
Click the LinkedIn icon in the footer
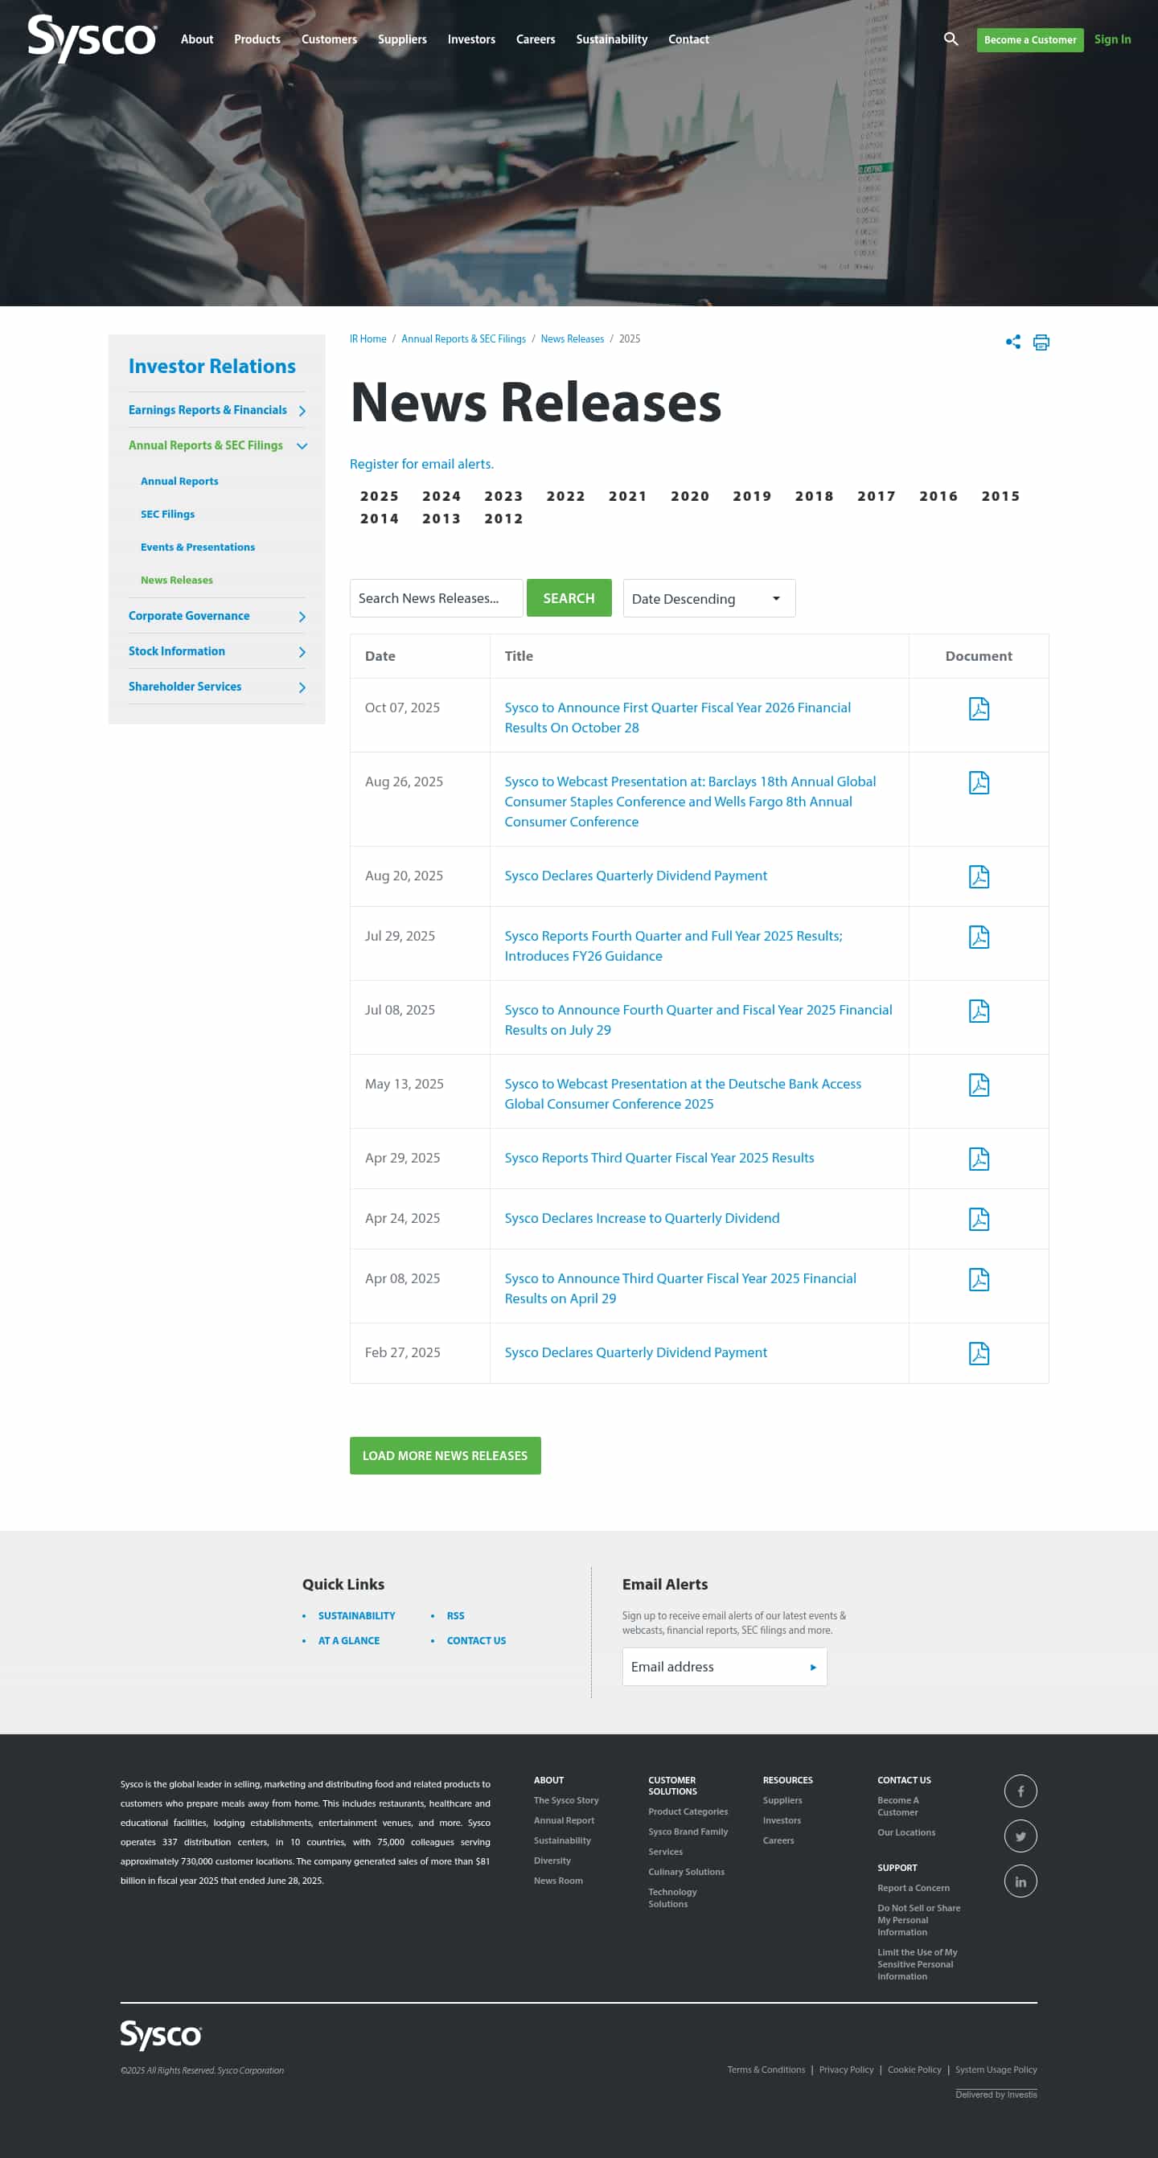[x=1020, y=1881]
